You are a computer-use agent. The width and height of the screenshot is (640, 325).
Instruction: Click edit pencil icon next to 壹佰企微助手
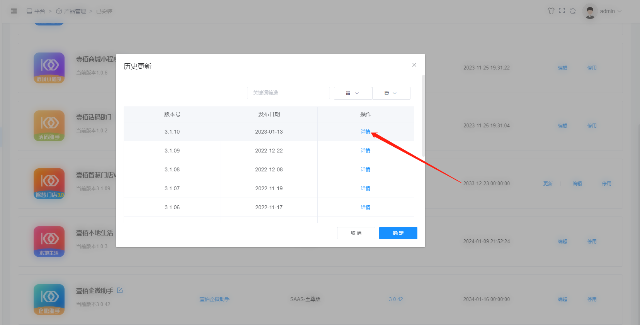(x=120, y=290)
